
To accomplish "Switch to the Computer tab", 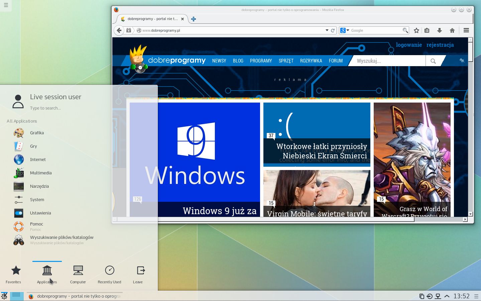I will pos(78,275).
